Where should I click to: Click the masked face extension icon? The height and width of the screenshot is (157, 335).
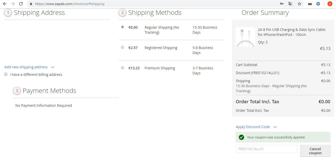click(x=310, y=4)
